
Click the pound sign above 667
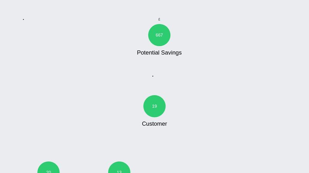click(x=159, y=19)
